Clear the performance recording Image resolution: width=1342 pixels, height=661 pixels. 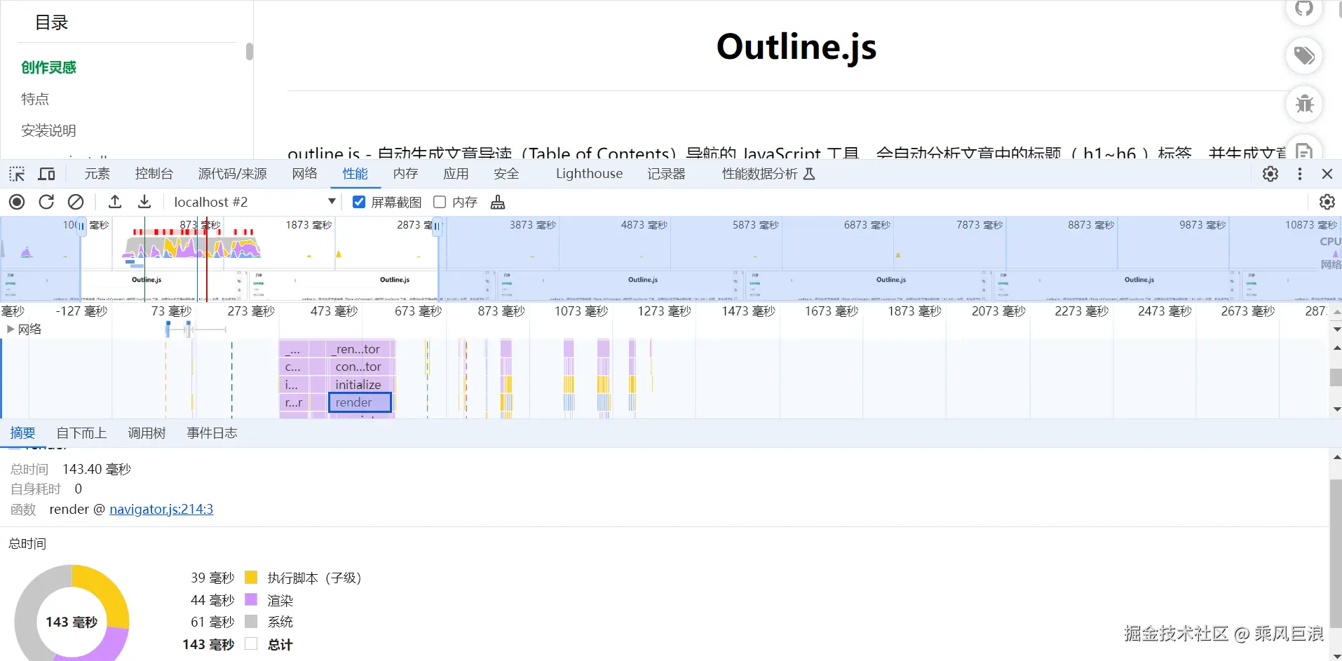coord(76,202)
